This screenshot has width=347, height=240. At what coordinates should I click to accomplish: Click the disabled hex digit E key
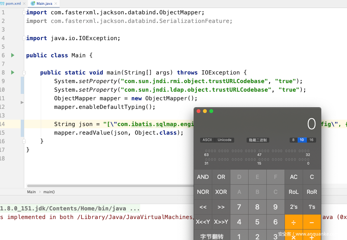(x=257, y=177)
